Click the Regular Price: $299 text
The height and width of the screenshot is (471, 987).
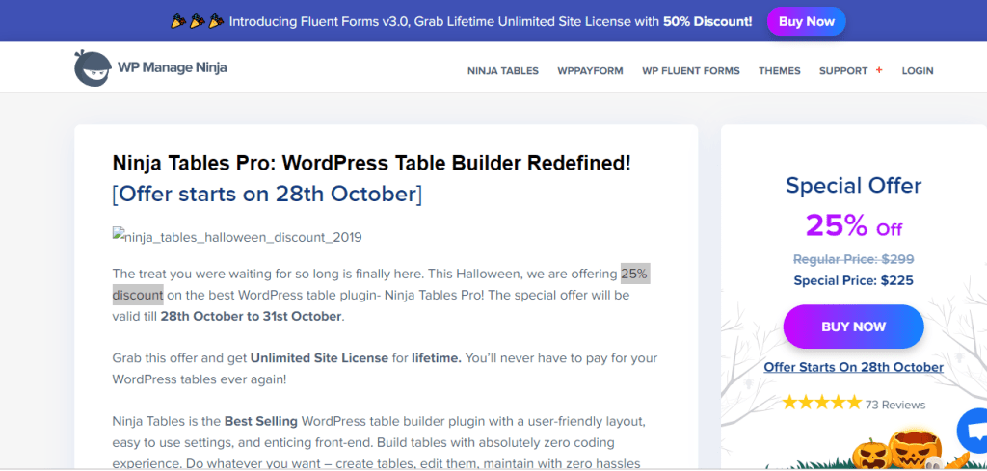pyautogui.click(x=853, y=259)
